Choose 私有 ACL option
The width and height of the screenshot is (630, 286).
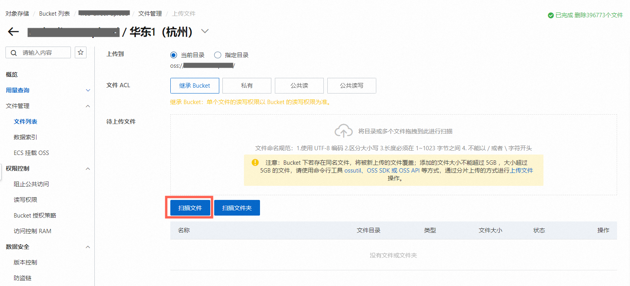[247, 86]
